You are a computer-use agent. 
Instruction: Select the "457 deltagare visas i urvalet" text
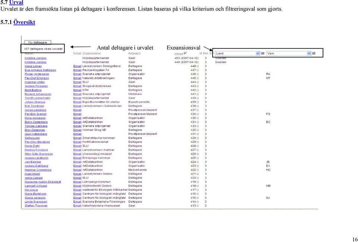pos(43,49)
